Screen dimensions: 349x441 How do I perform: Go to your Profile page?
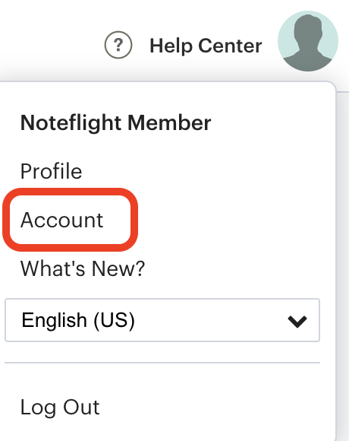click(52, 171)
